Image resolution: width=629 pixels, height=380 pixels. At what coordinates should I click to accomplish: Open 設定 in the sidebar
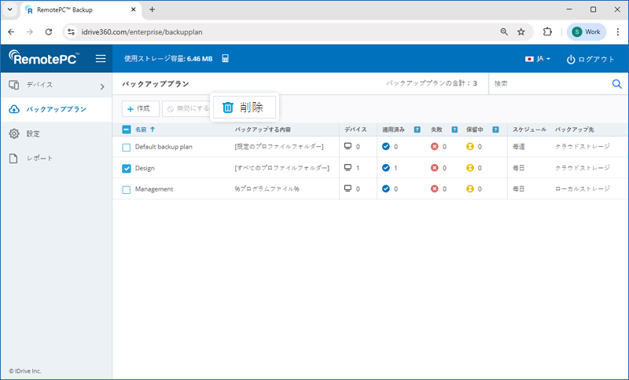56,133
